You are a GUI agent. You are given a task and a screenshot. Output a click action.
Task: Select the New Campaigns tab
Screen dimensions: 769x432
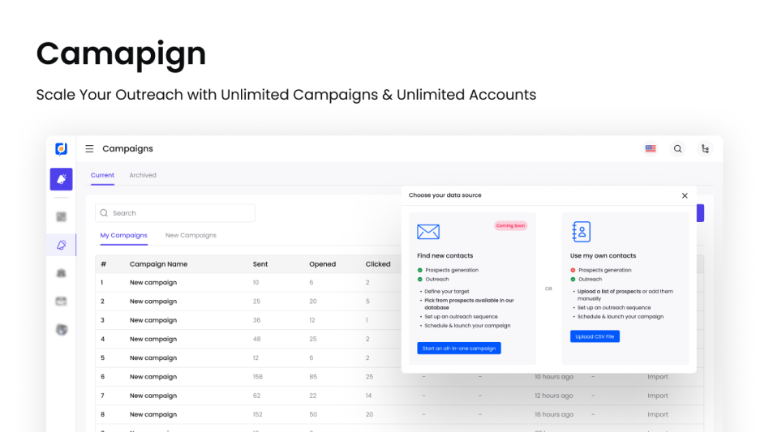point(191,236)
